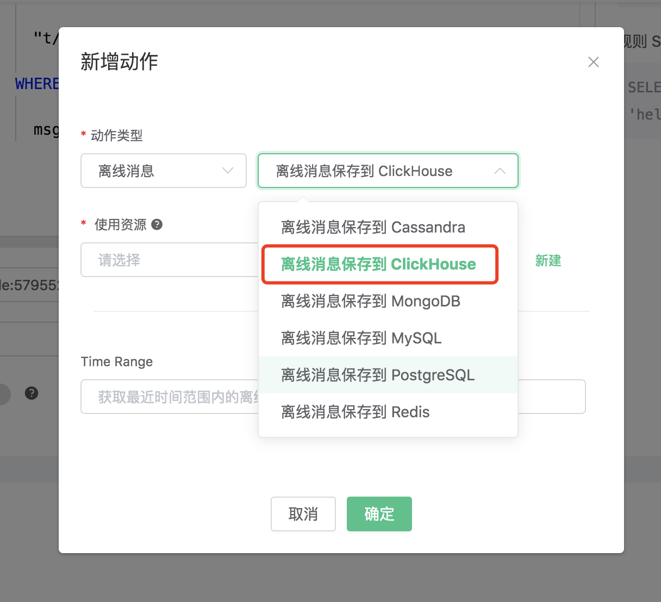Click the WHERE keyword in the SQL editor
Screen dimensions: 661x602
[x=36, y=84]
